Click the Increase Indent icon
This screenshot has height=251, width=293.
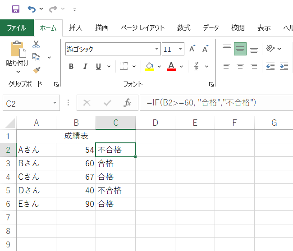point(284,66)
